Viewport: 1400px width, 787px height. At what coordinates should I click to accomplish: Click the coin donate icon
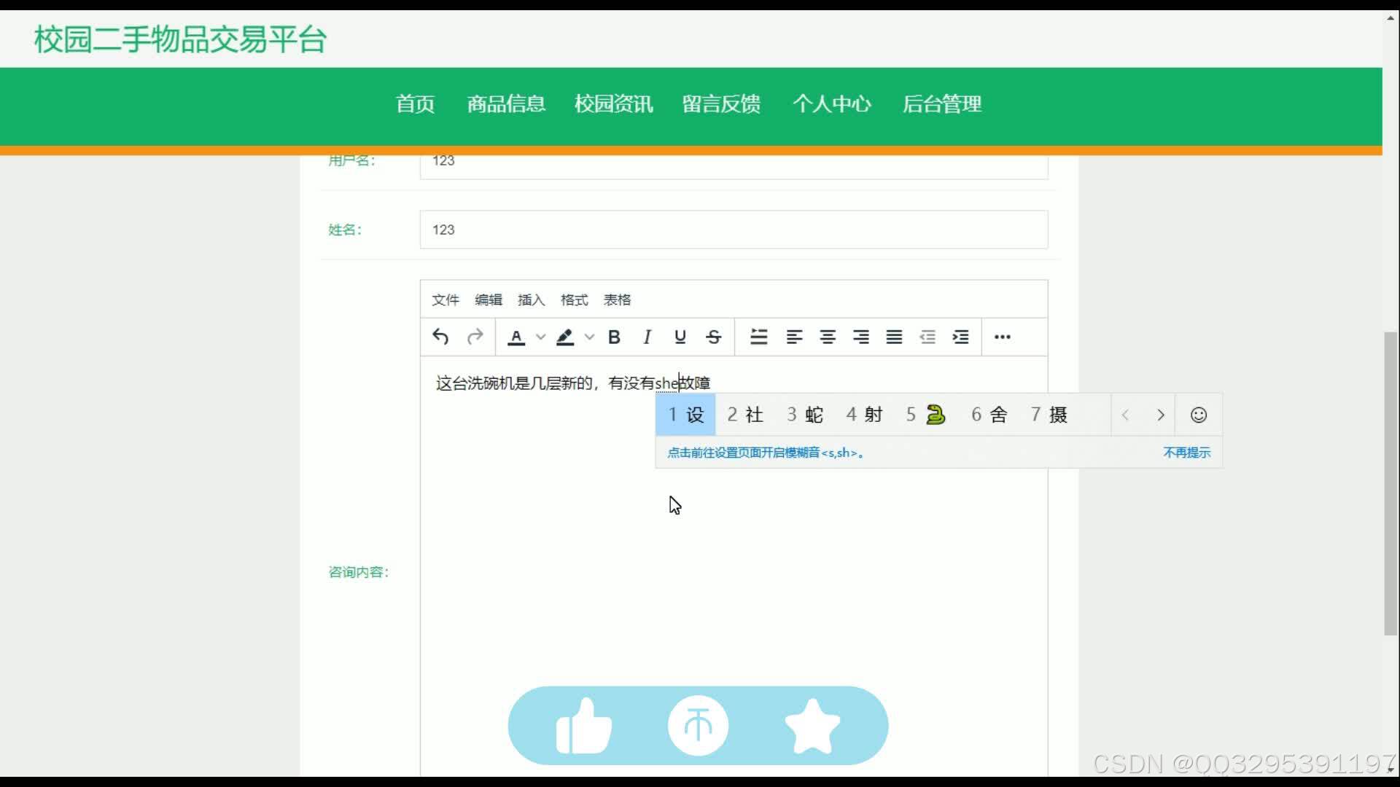point(698,726)
